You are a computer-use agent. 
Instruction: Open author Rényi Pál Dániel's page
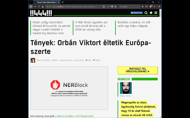(x=44, y=60)
